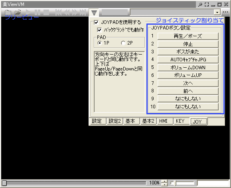Click the rewind double-arrow icon
The image size is (231, 188).
coord(67,12)
